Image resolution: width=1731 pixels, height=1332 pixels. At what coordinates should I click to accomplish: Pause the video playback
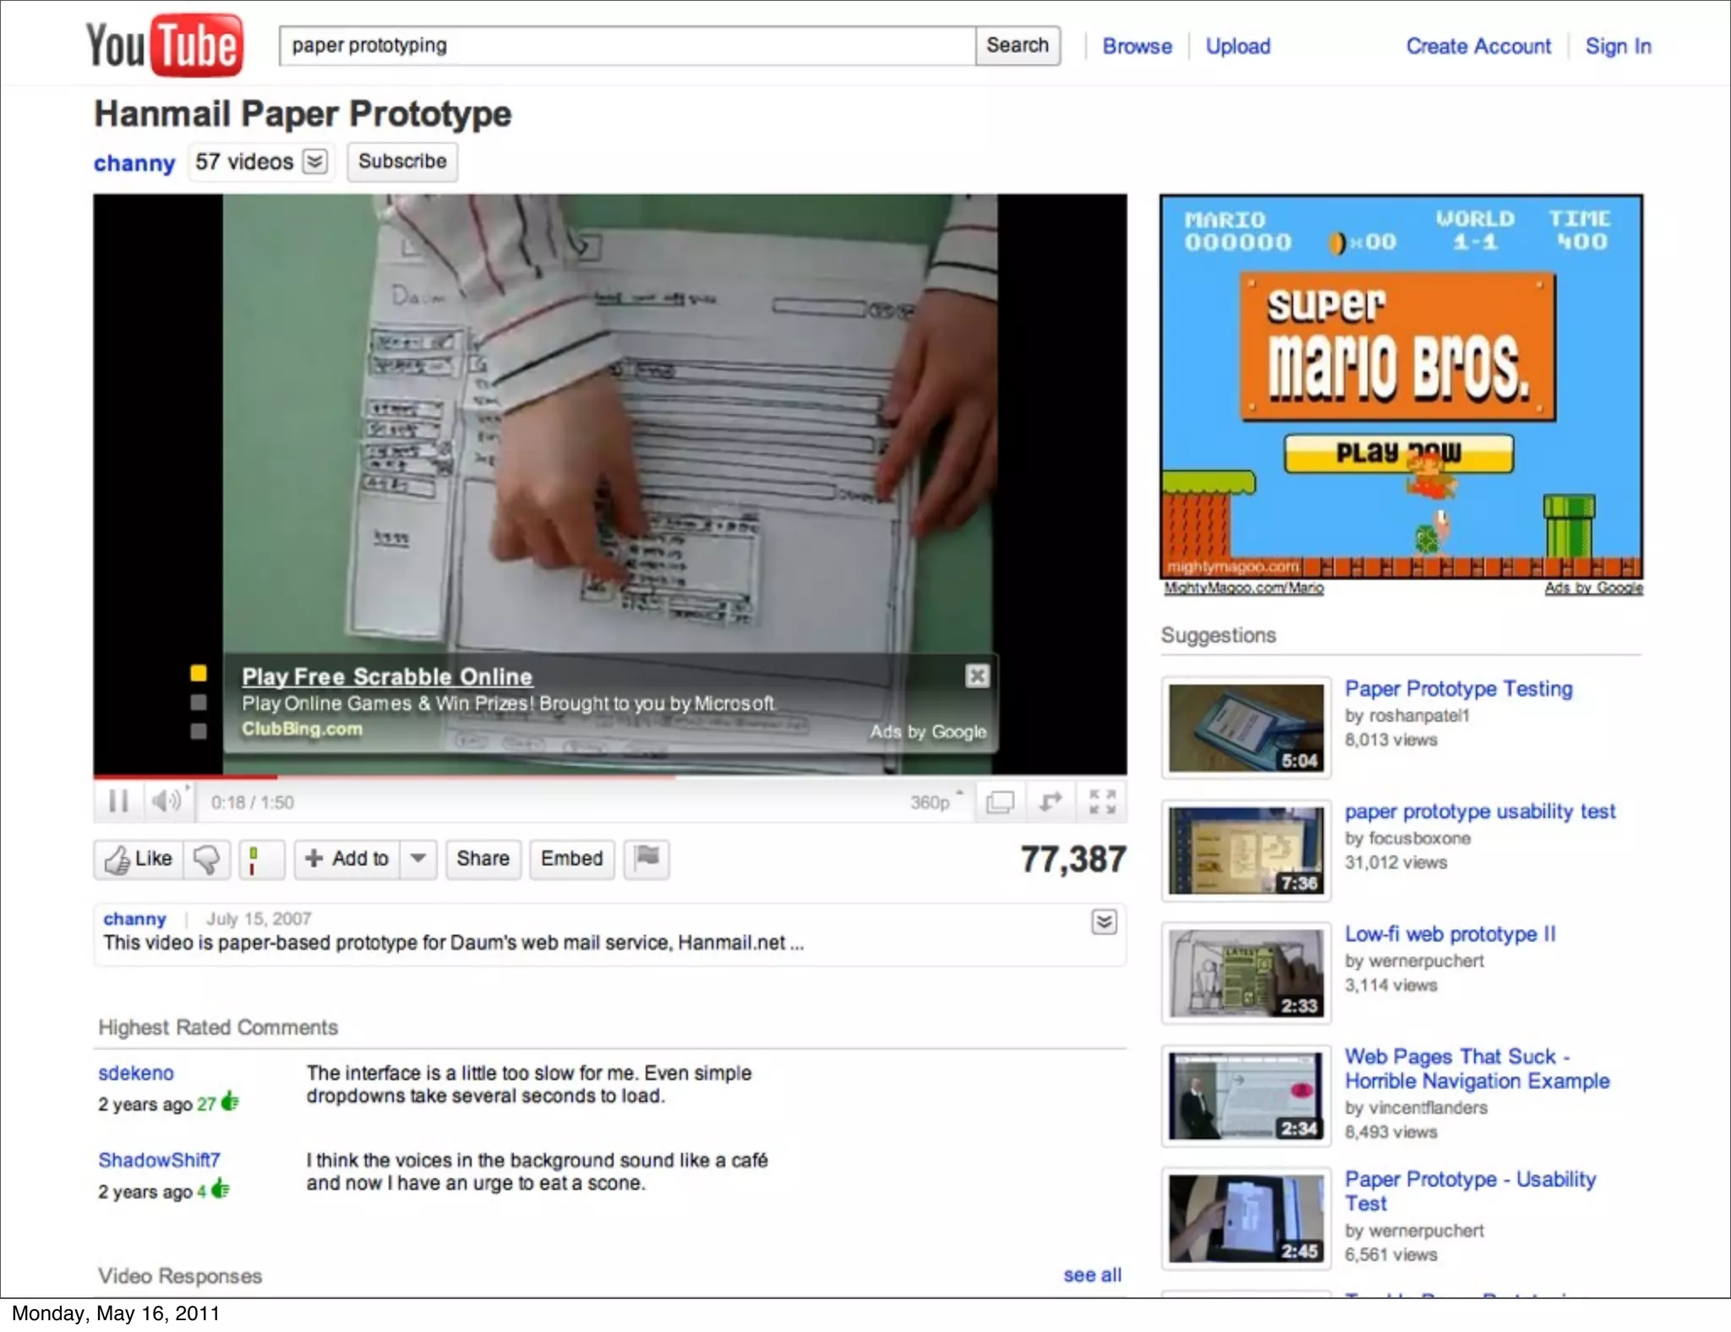pyautogui.click(x=118, y=800)
